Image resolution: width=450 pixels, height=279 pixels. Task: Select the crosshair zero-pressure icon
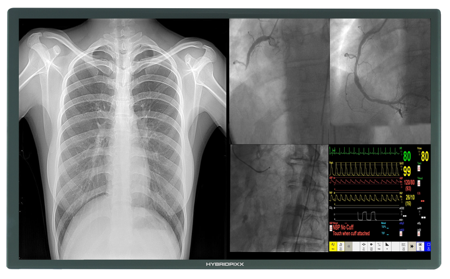[x=364, y=246]
